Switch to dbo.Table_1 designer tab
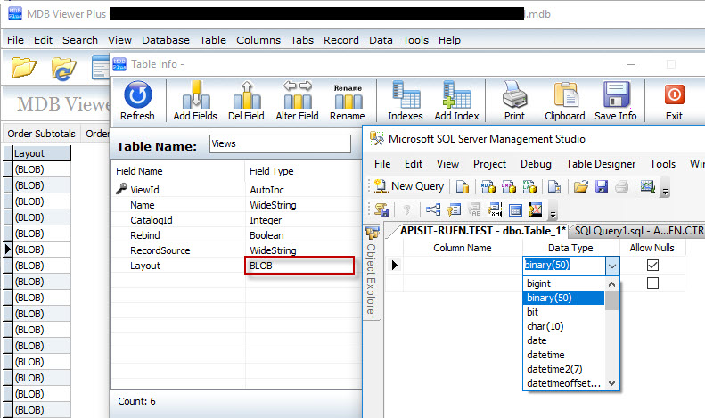The width and height of the screenshot is (705, 418). click(482, 231)
